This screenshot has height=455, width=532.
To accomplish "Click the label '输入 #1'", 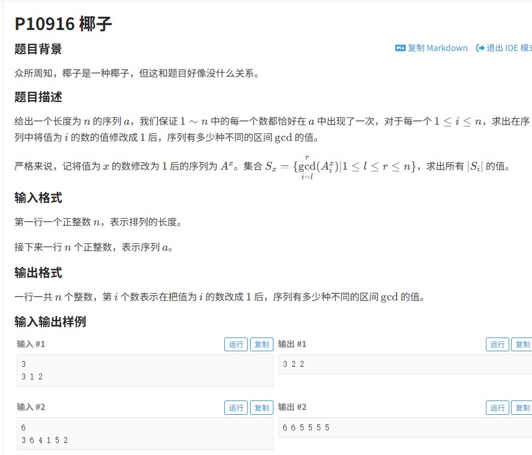I will coord(31,344).
